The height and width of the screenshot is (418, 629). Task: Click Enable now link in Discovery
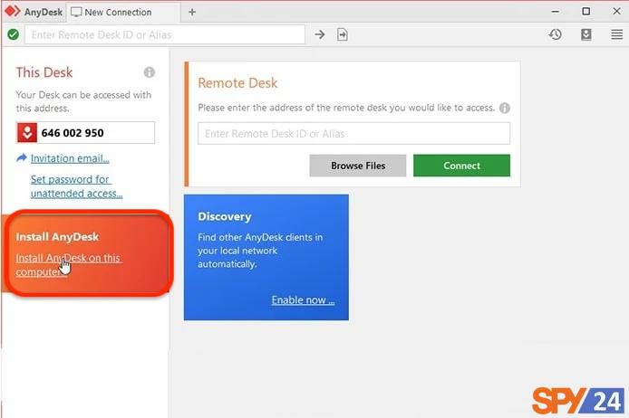click(303, 299)
